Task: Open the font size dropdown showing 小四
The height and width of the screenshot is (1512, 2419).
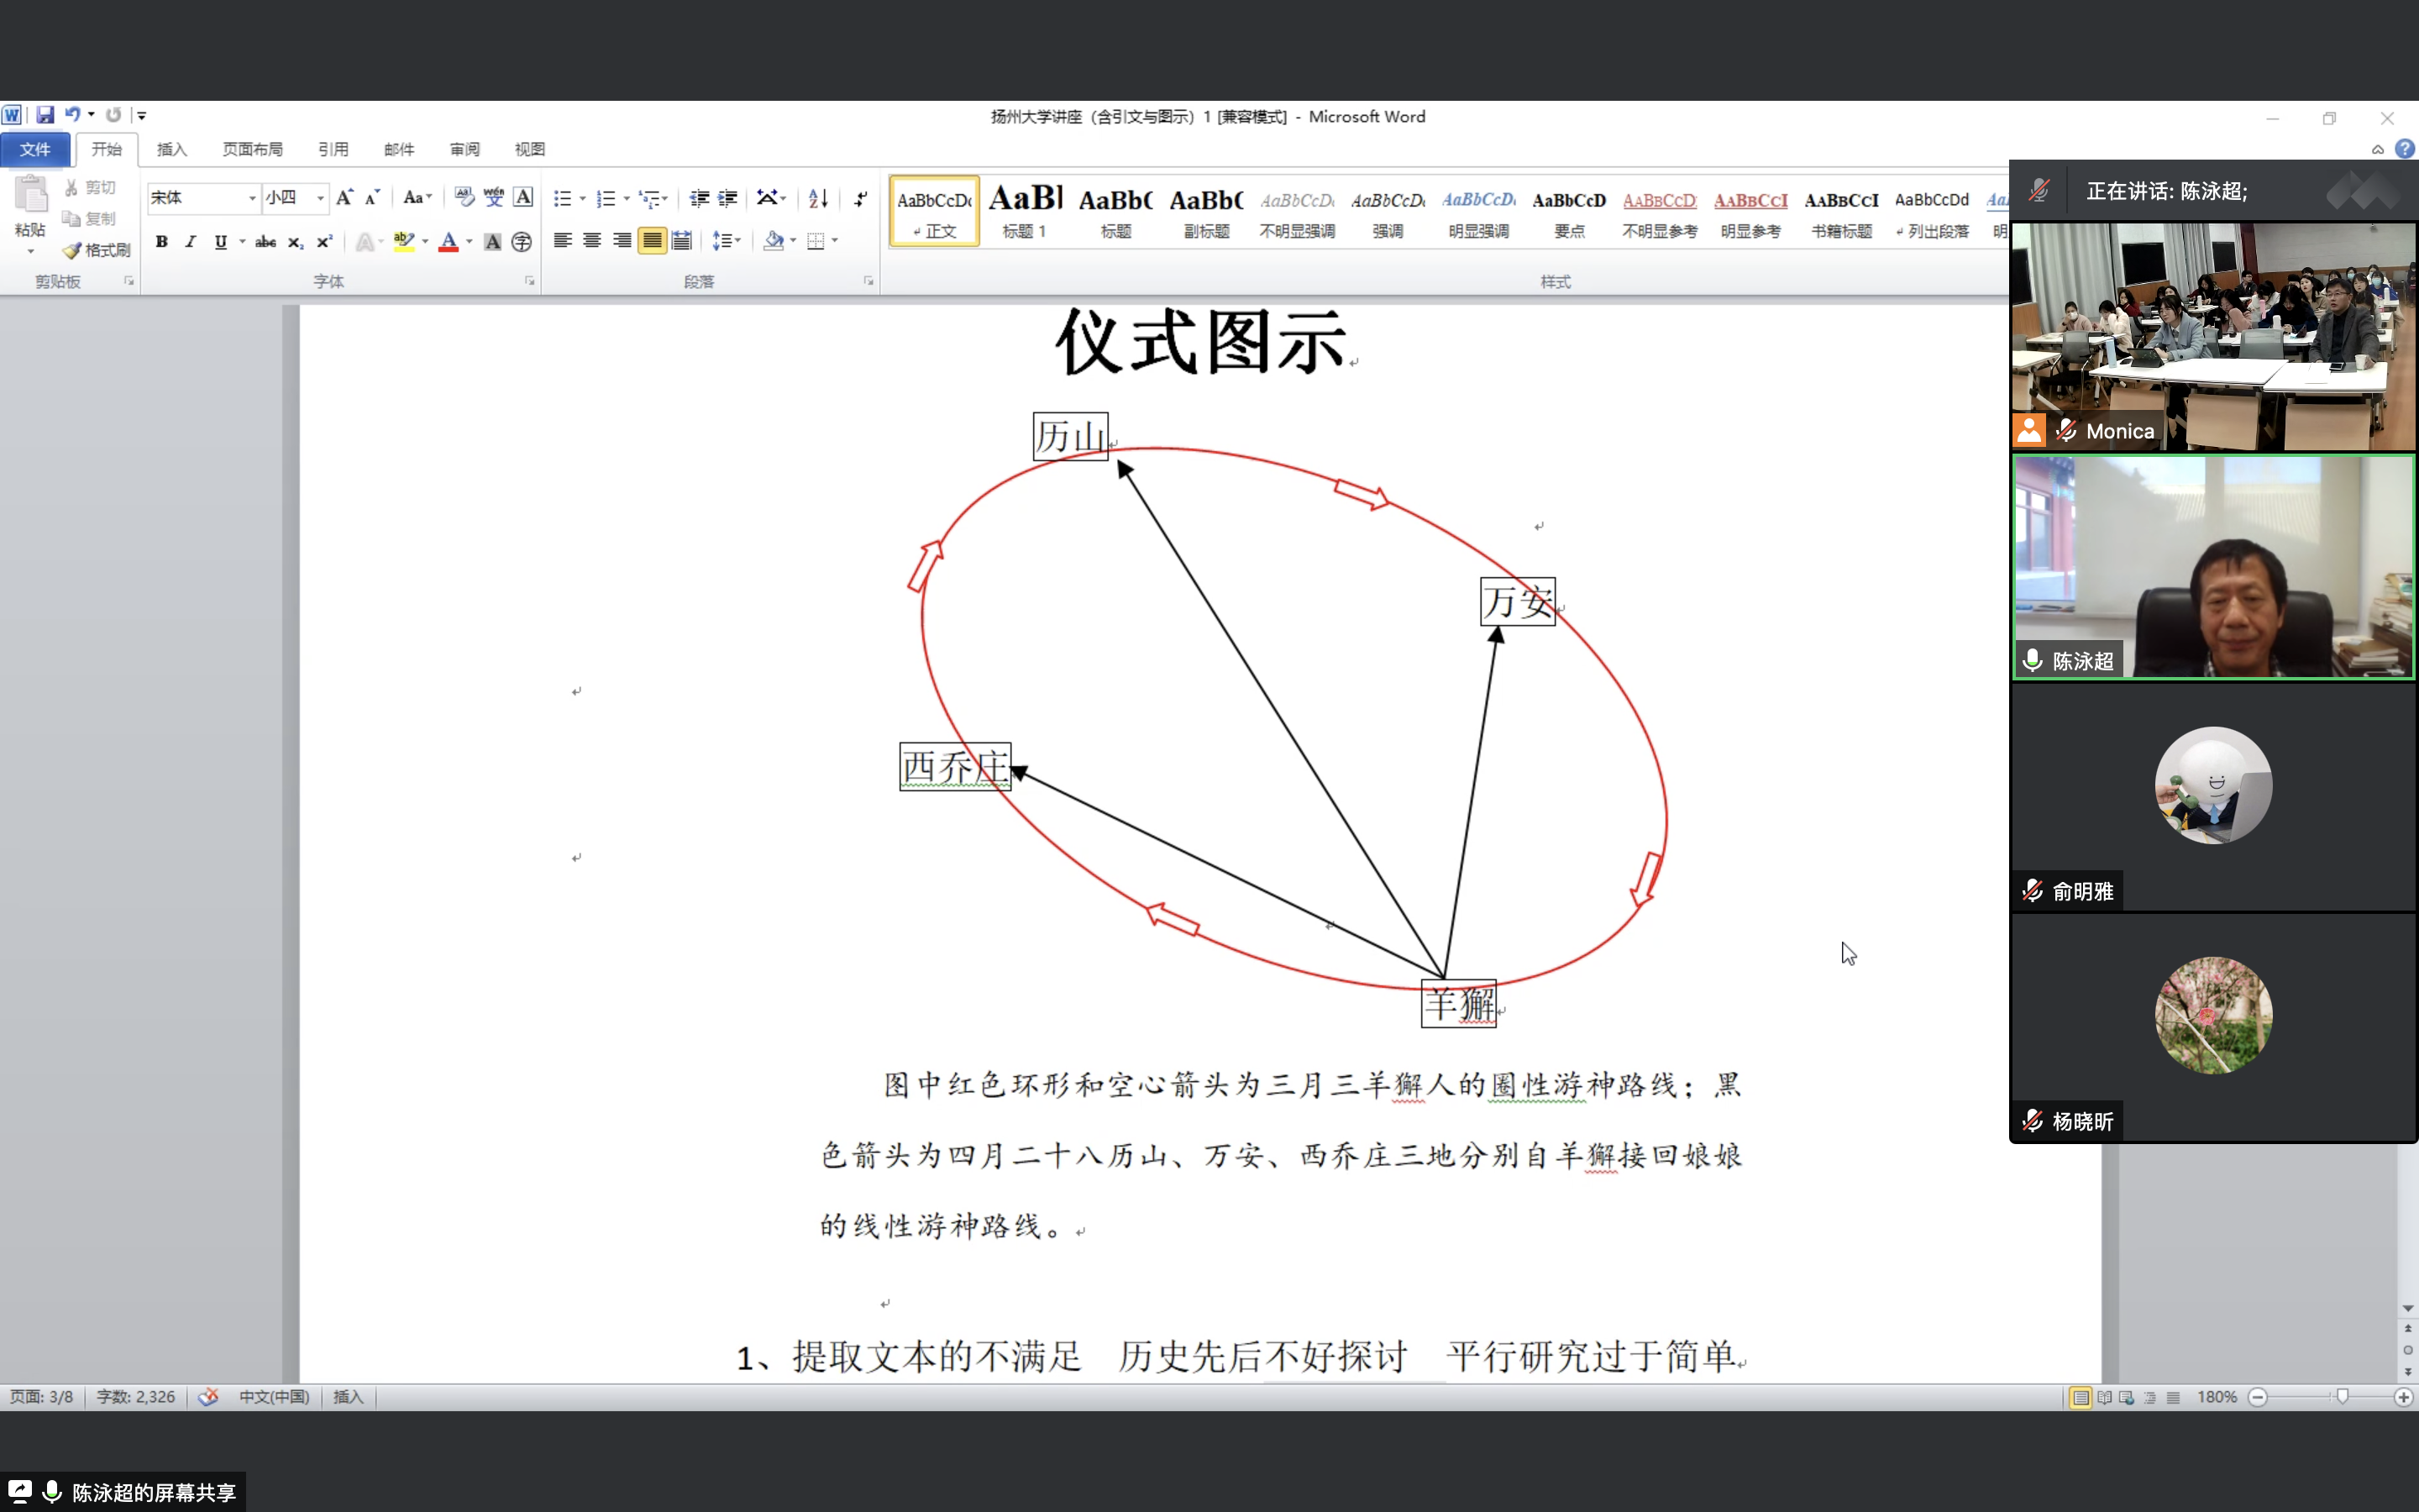Action: [320, 198]
